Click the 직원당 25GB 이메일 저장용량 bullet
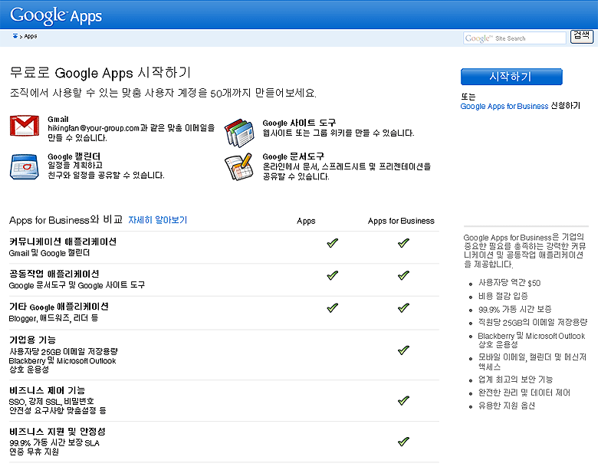This screenshot has height=467, width=598. point(533,323)
